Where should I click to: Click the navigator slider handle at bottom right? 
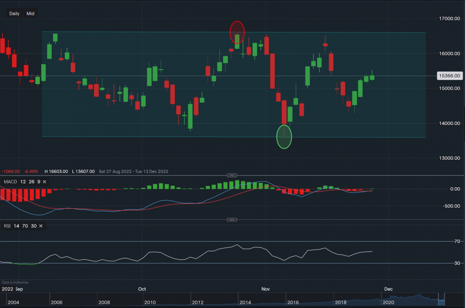(445, 300)
